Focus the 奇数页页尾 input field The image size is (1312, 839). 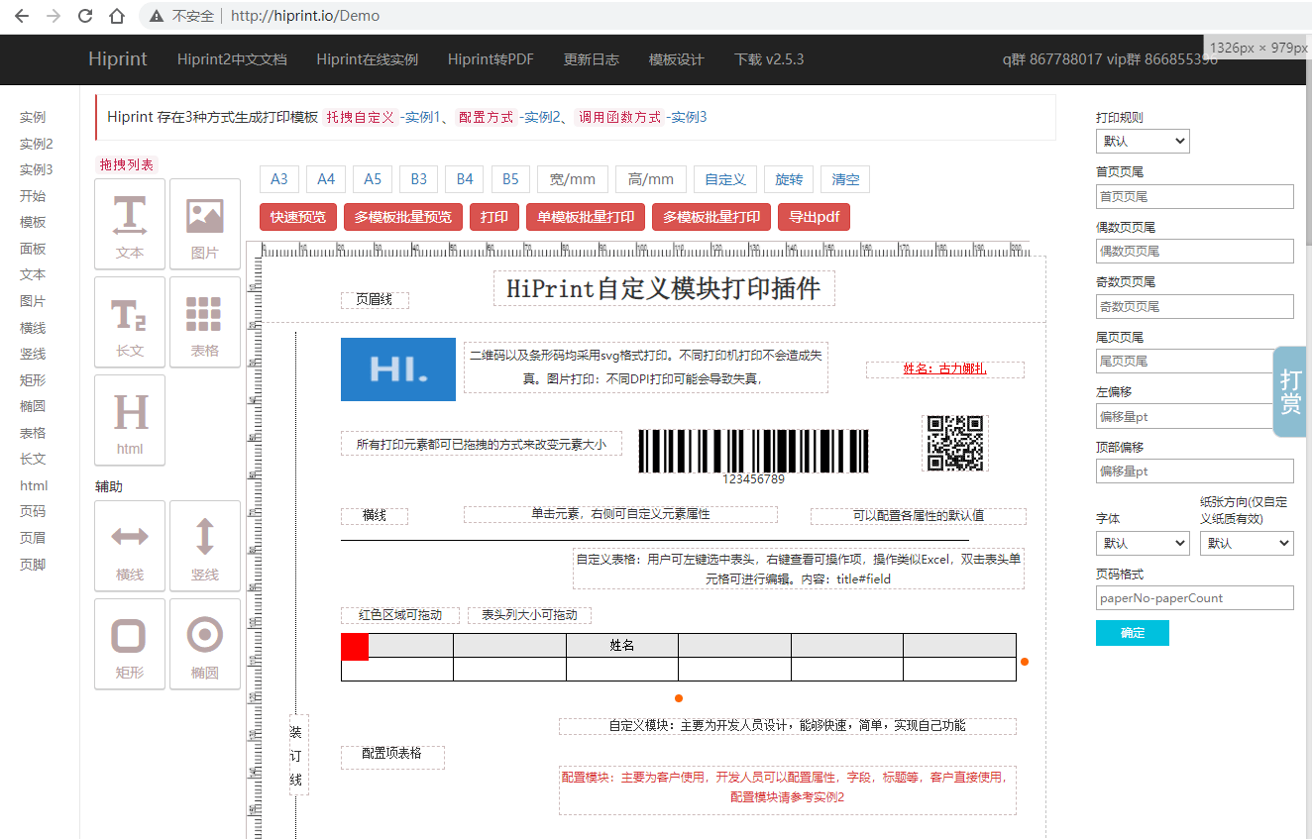1195,306
